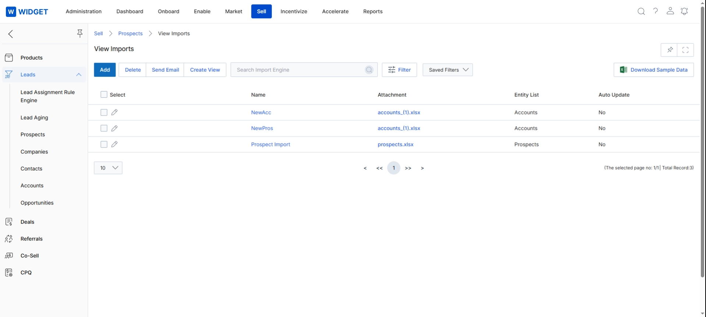Tick the checkbox for Prospect Import row
This screenshot has width=706, height=317.
pos(104,144)
